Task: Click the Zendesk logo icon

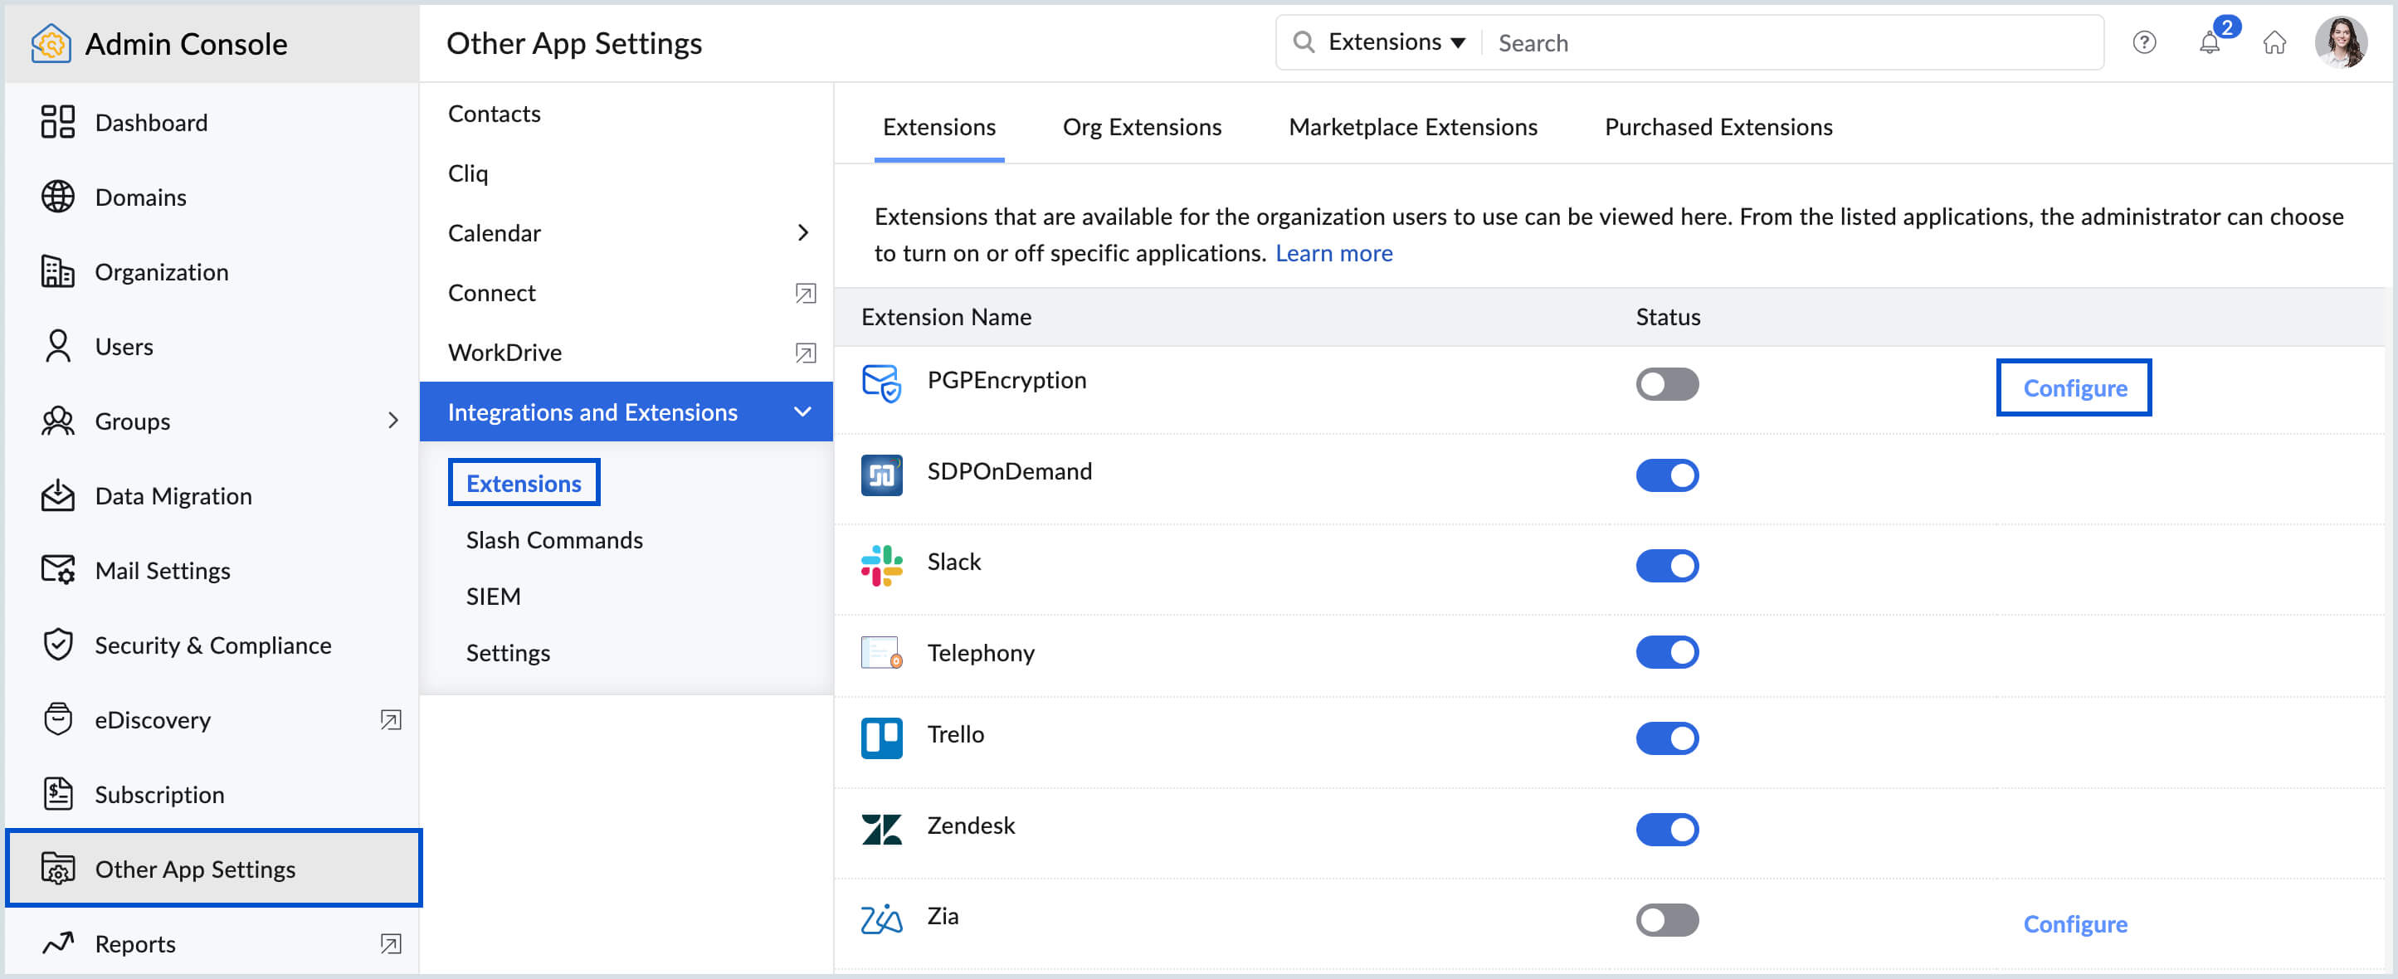Action: pos(880,828)
